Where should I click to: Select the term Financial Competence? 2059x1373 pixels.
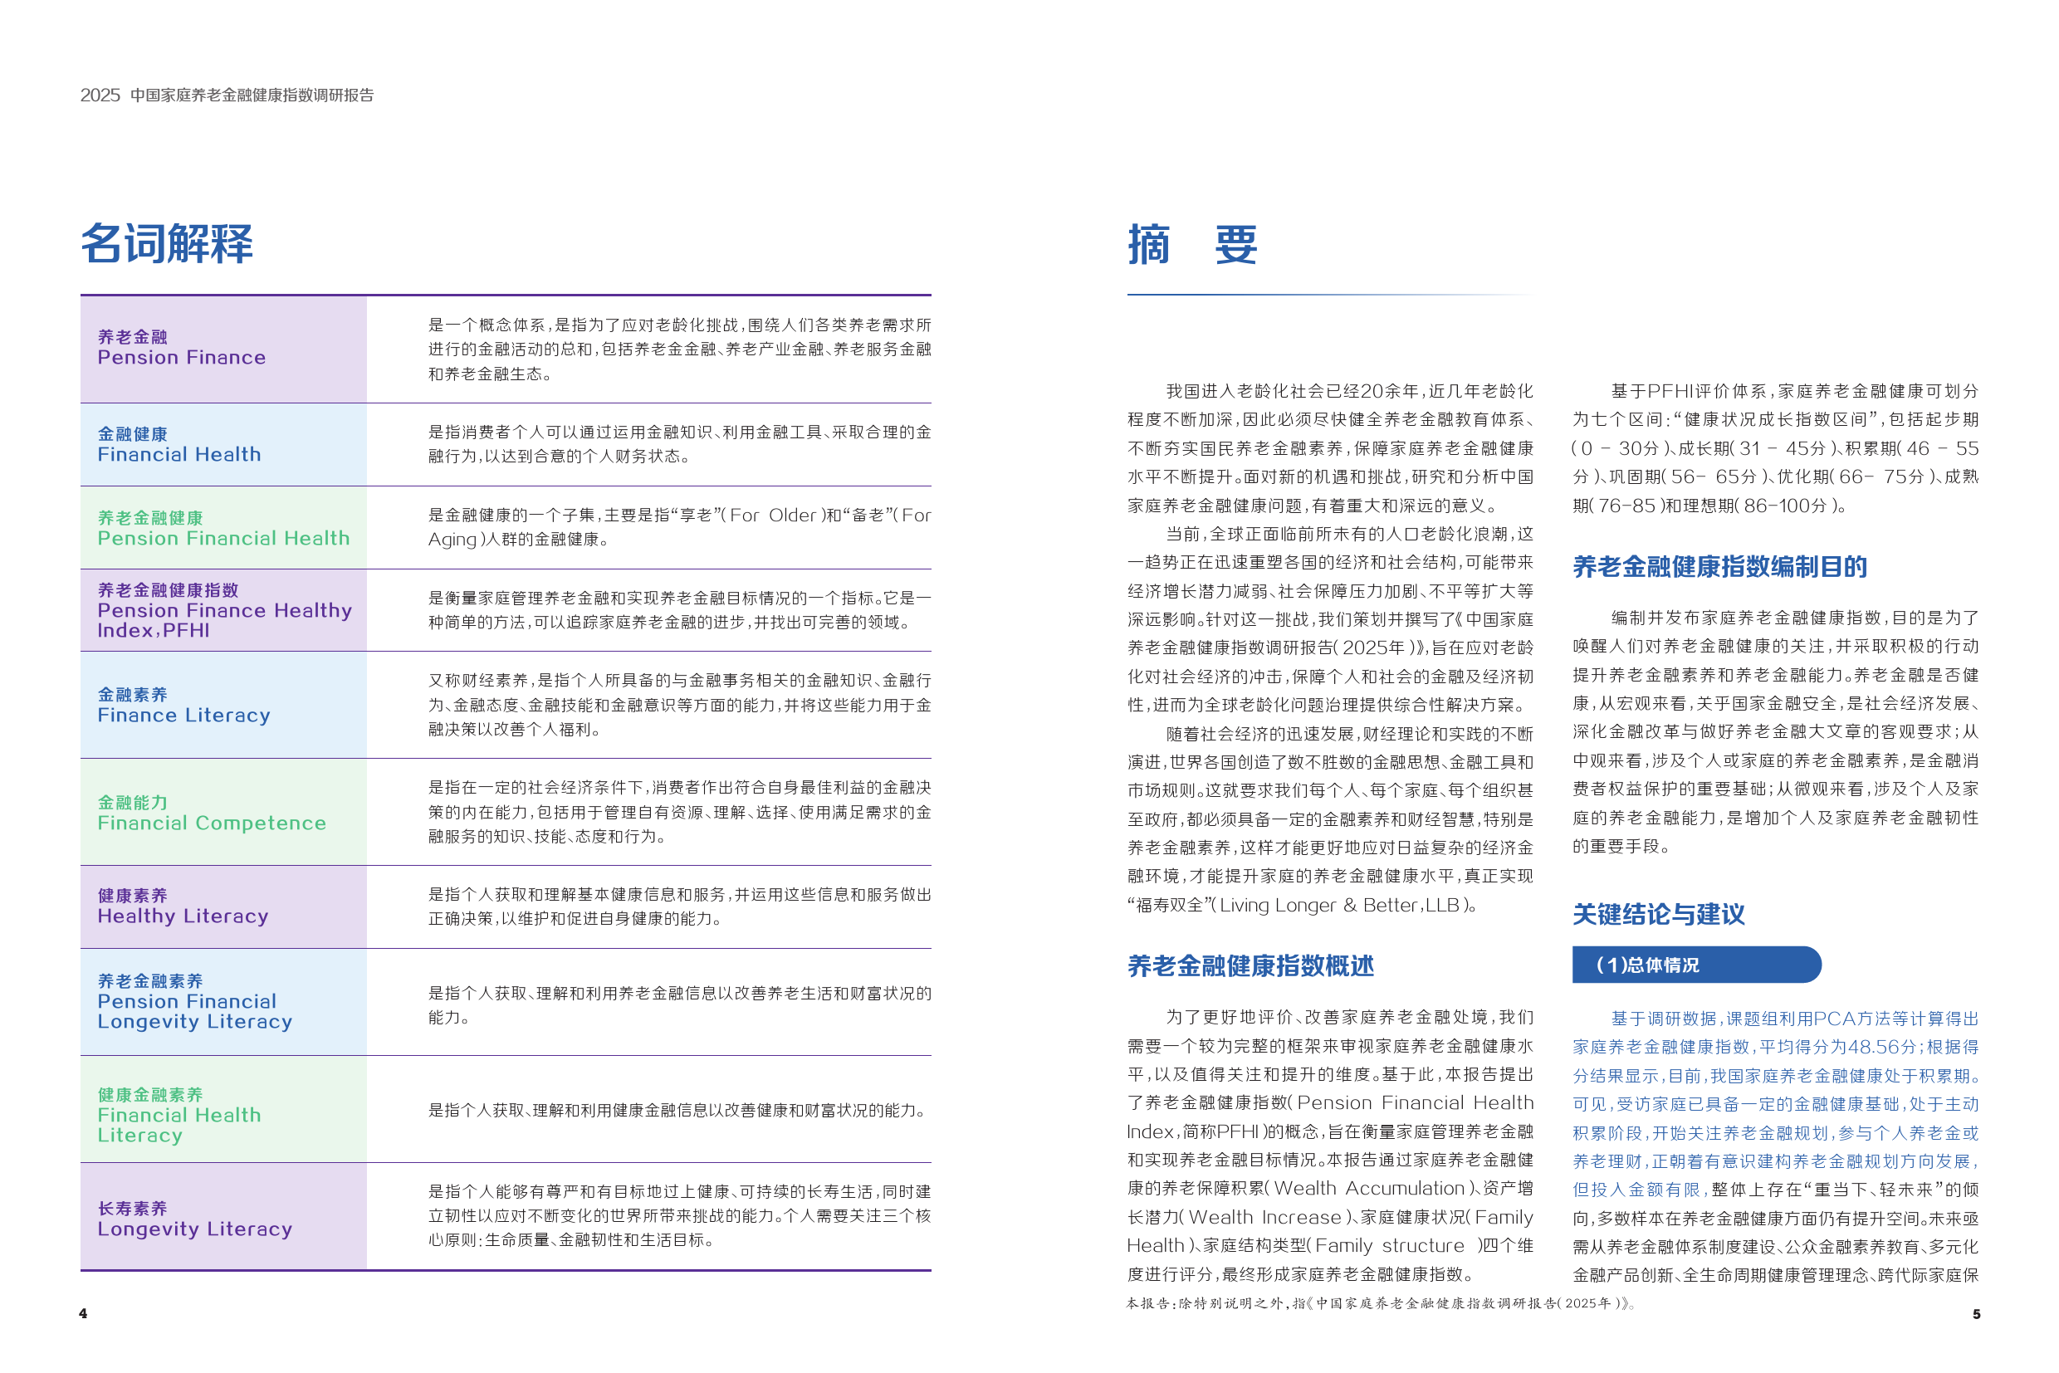(212, 823)
